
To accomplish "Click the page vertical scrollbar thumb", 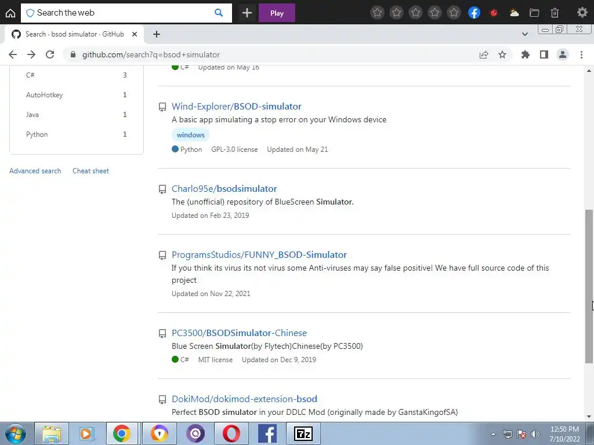I will coord(589,286).
